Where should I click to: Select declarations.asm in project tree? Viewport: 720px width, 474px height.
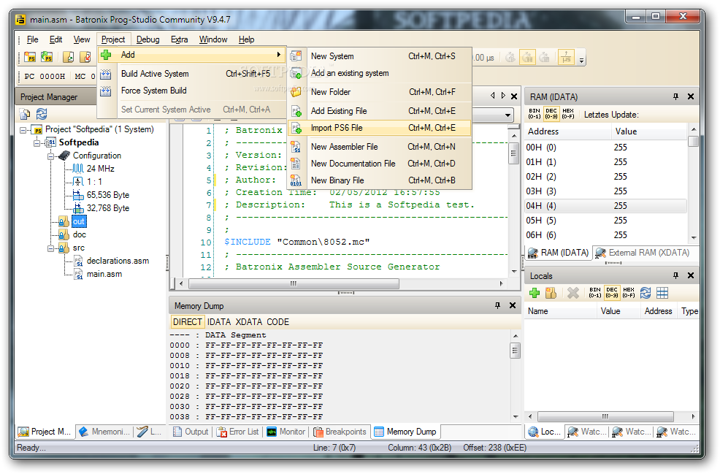tap(118, 261)
